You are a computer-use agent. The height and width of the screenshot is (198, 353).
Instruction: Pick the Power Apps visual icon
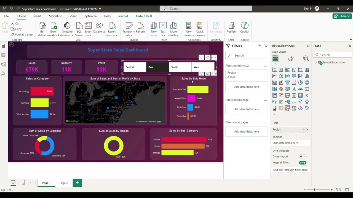[x=300, y=108]
